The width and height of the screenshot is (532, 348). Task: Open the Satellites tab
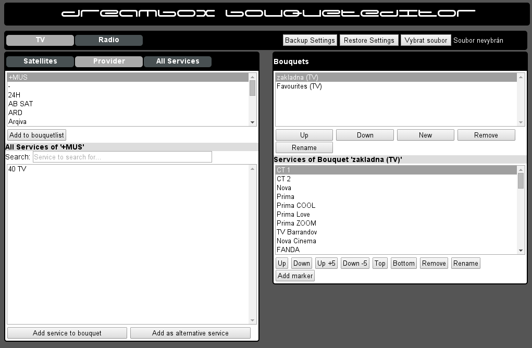[x=40, y=61]
